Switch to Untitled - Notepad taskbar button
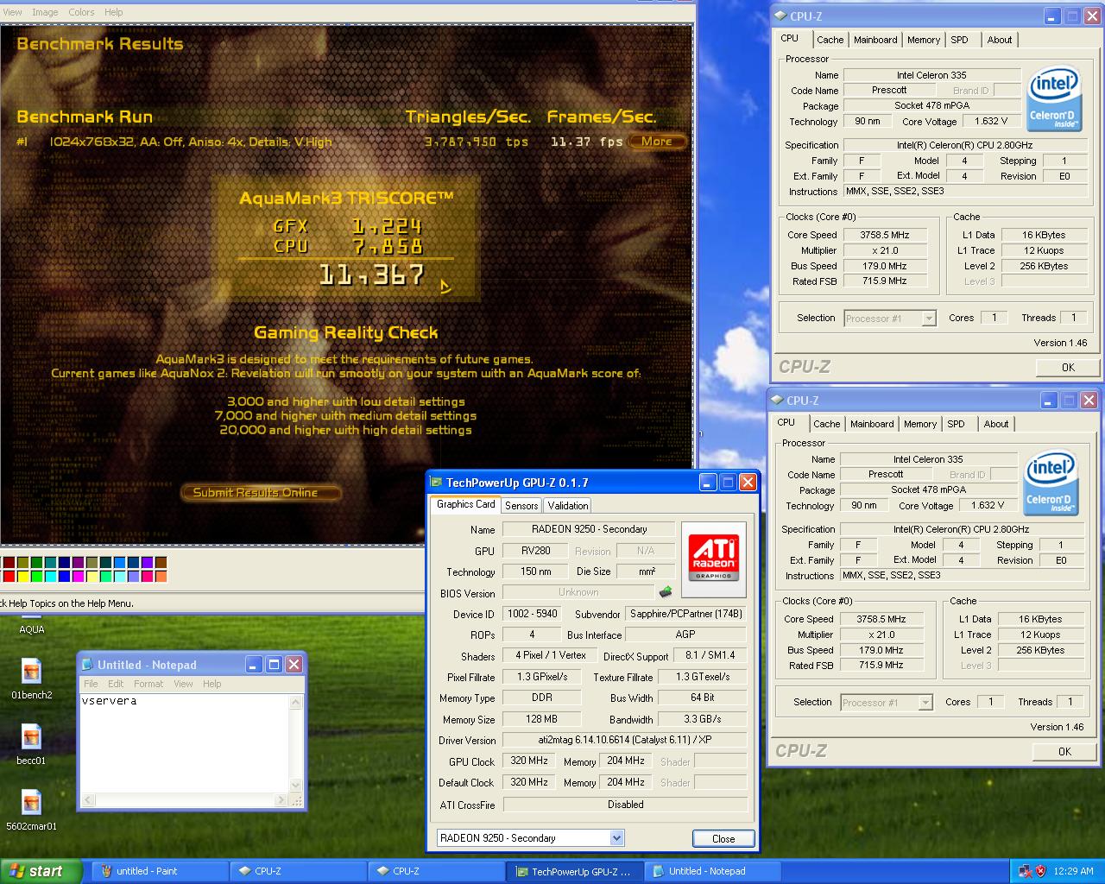This screenshot has width=1105, height=884. (x=711, y=871)
